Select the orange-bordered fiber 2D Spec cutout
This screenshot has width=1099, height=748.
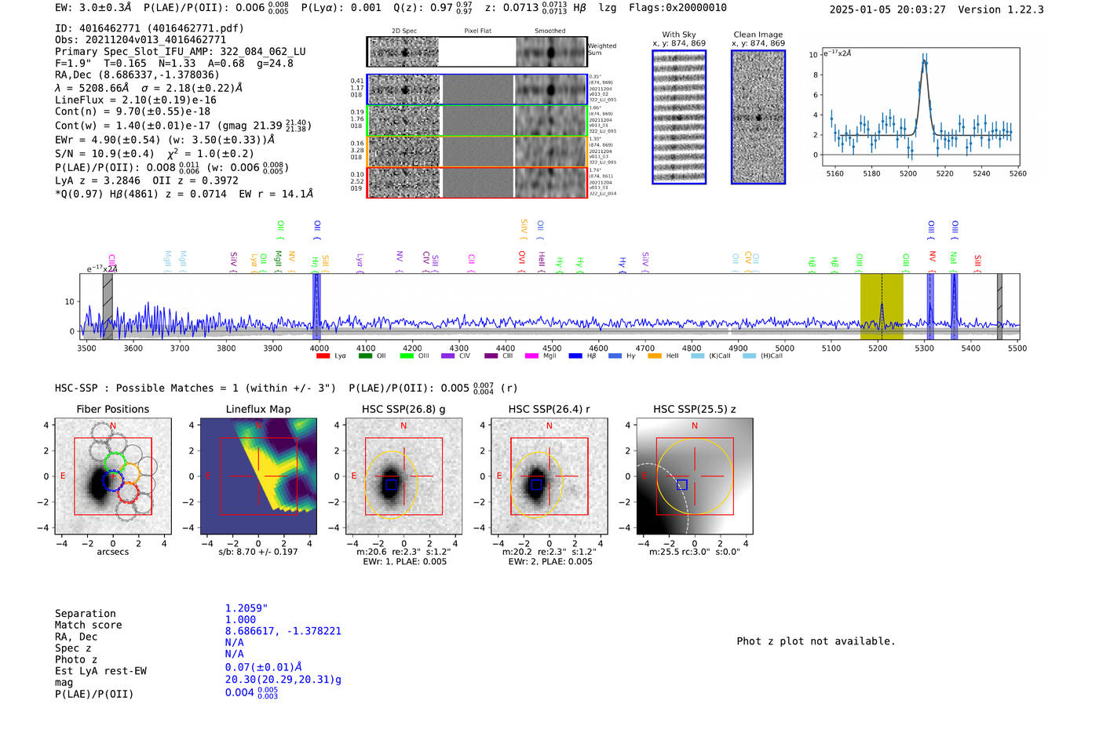click(x=404, y=151)
